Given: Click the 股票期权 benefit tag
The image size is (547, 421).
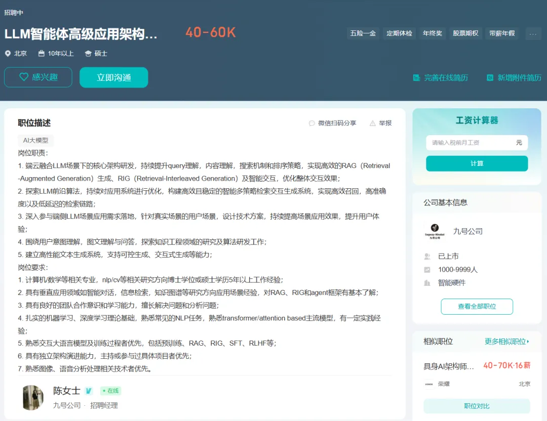Looking at the screenshot, I should point(465,33).
